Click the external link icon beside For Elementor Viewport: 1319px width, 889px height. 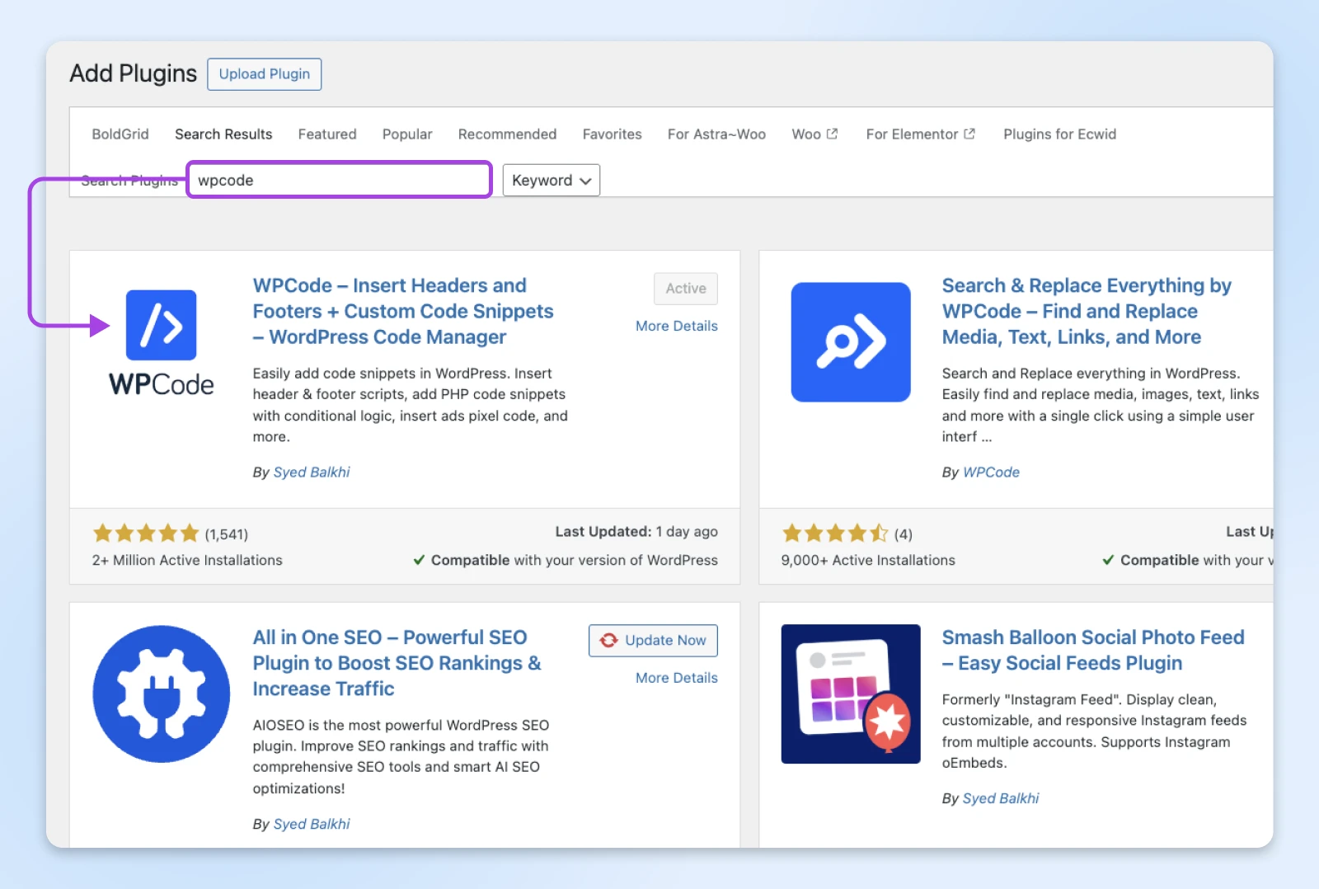click(969, 134)
